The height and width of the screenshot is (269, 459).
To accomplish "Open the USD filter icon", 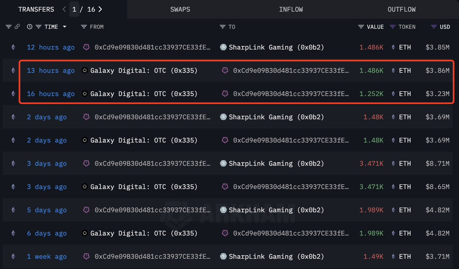I will pos(434,27).
